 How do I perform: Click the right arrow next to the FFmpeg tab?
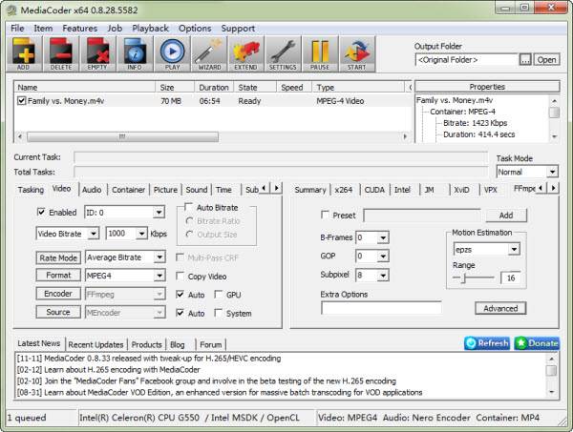[553, 188]
